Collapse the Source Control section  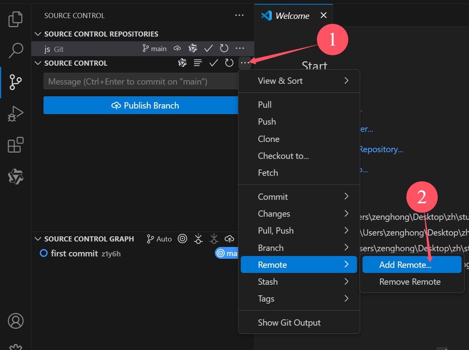(x=38, y=63)
